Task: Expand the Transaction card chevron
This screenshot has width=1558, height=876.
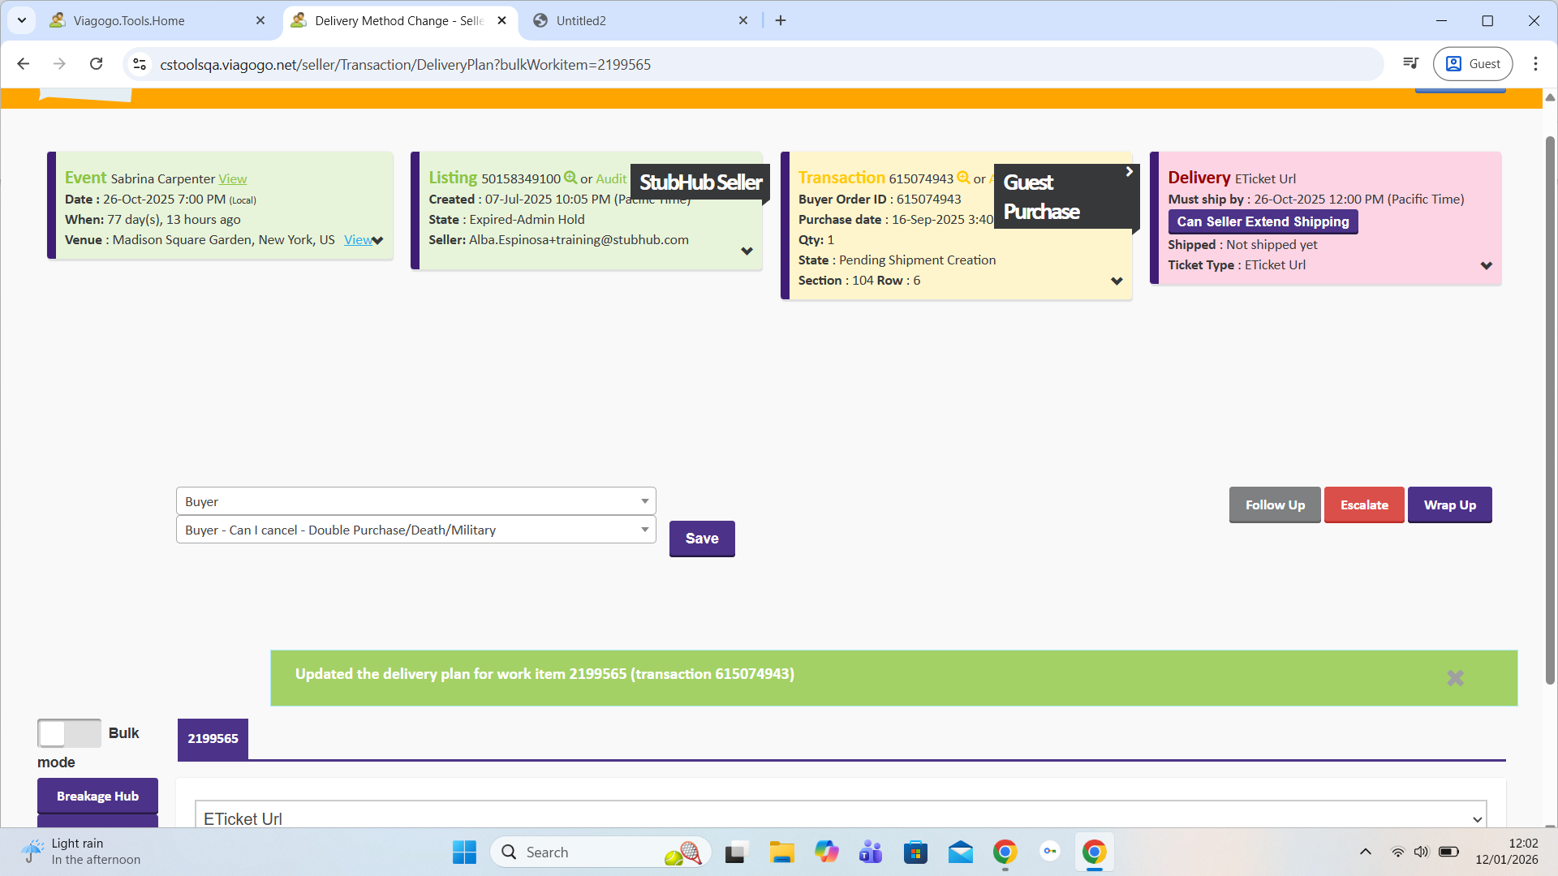Action: [1117, 281]
